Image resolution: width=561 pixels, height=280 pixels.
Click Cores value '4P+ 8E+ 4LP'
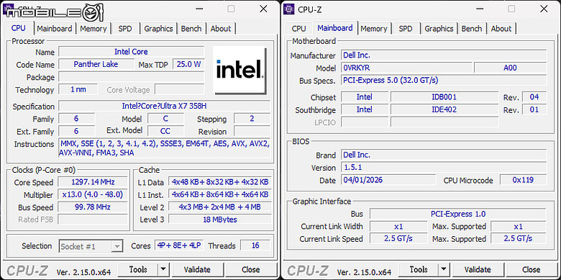[179, 245]
